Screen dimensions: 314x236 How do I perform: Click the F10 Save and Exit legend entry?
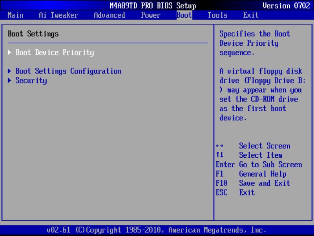pyautogui.click(x=253, y=183)
